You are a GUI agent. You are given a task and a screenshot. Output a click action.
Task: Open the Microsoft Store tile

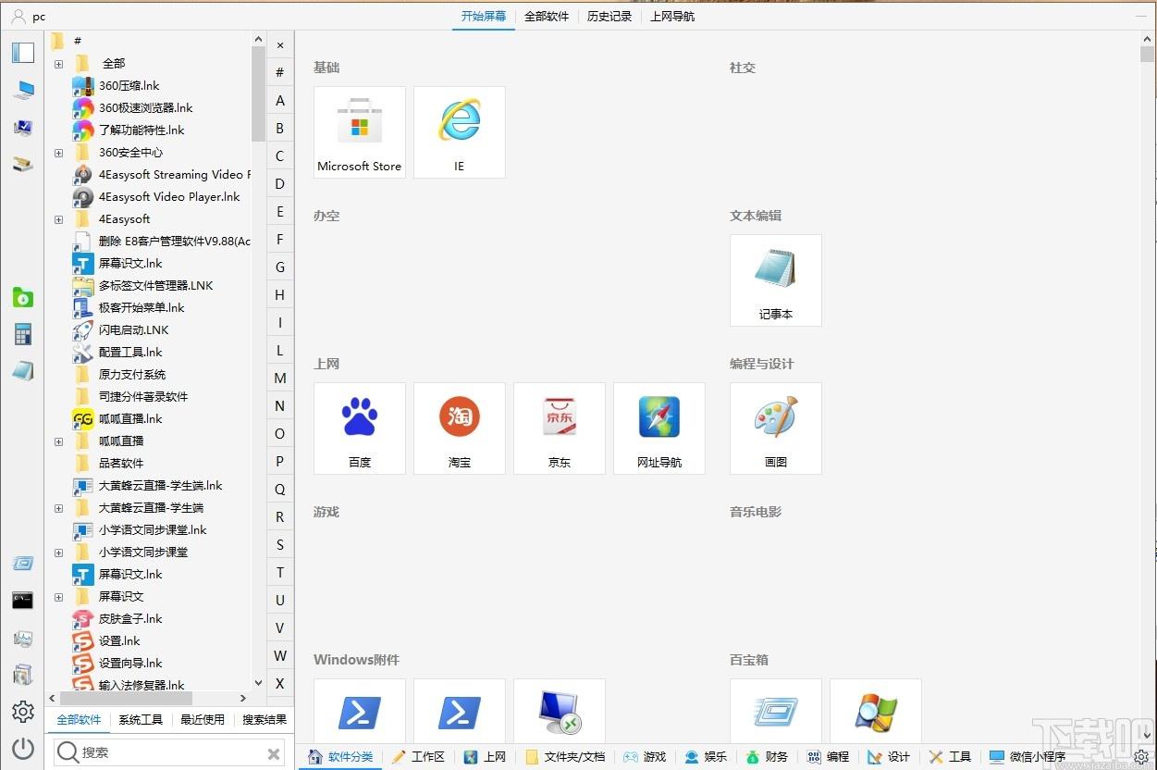[x=360, y=132]
